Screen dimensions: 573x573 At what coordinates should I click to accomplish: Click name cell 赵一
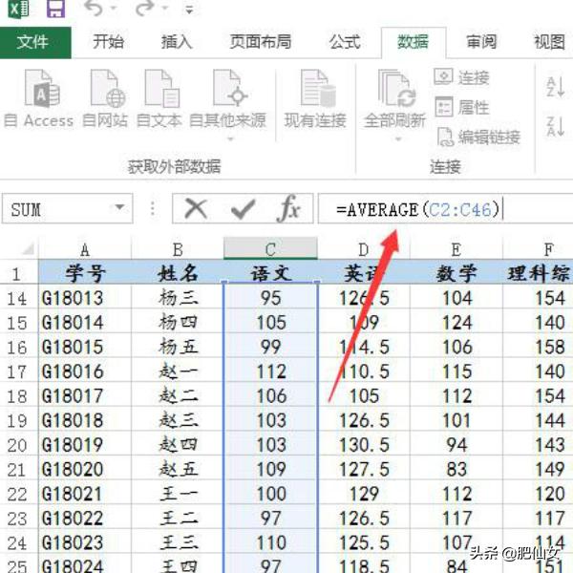point(178,372)
